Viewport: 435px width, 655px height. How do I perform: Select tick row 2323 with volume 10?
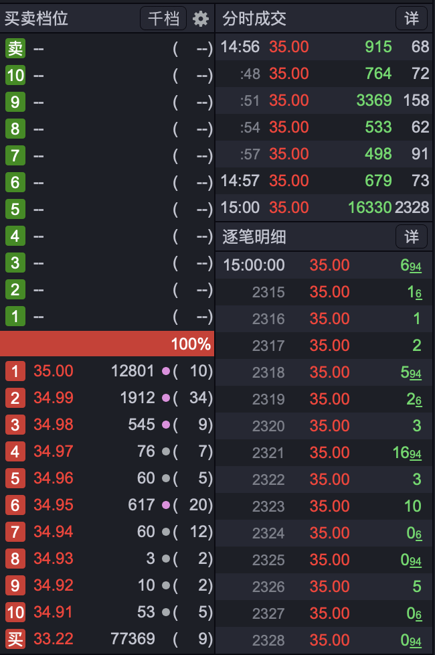coord(325,506)
